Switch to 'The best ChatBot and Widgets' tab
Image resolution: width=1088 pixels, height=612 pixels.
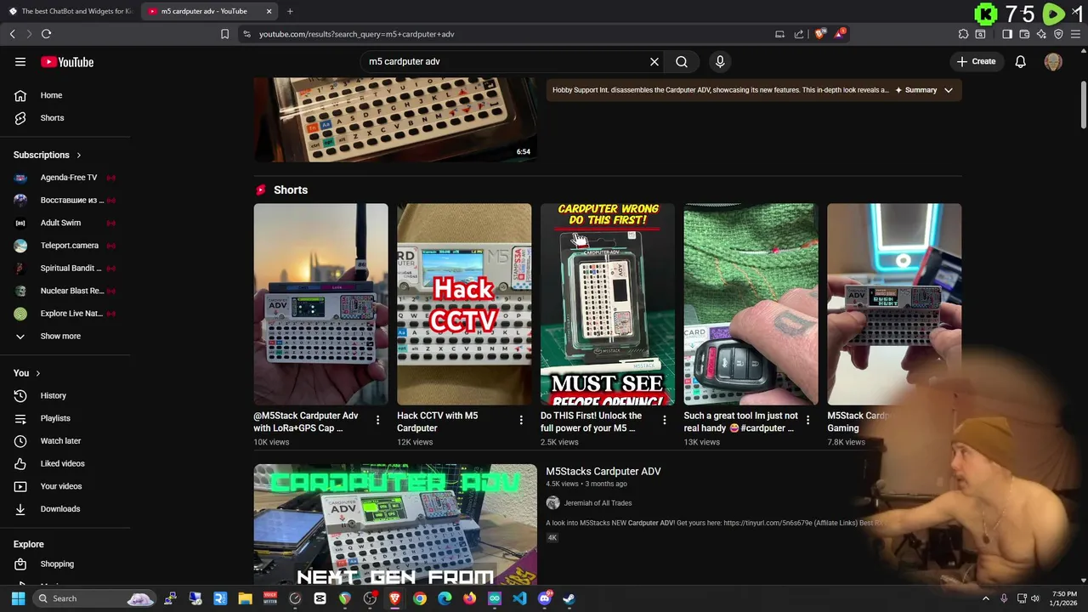pyautogui.click(x=71, y=11)
